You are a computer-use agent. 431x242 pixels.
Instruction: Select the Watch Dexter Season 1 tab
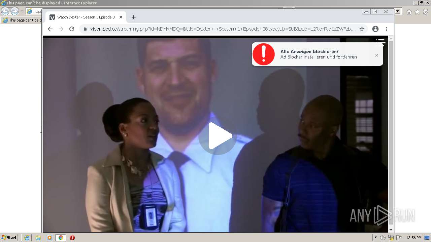(86, 17)
